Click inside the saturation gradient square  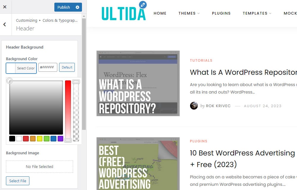36,108
